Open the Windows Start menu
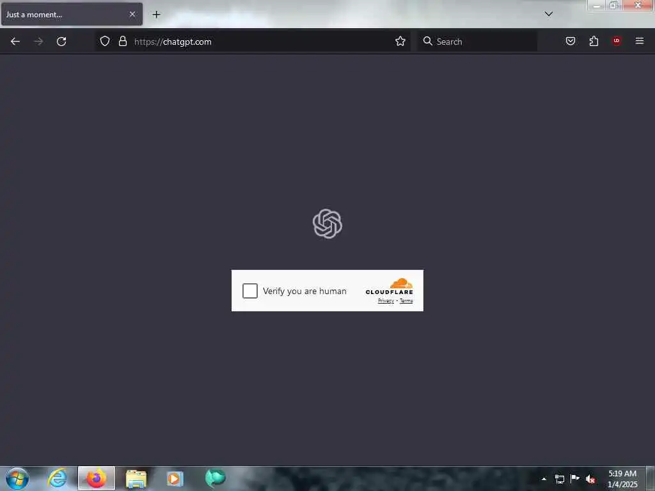Image resolution: width=655 pixels, height=491 pixels. click(x=17, y=478)
